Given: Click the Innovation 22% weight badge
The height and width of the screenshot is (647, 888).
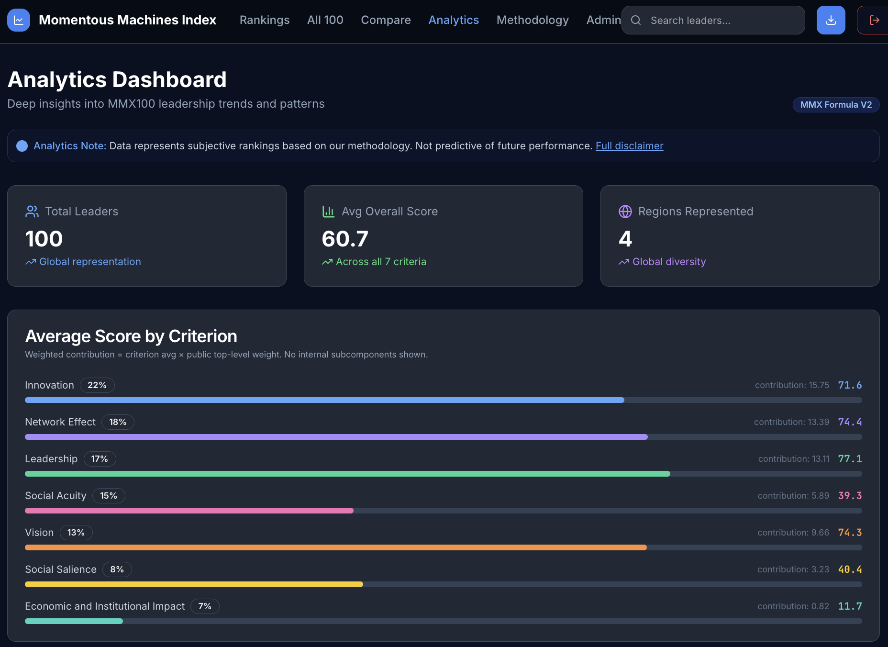Looking at the screenshot, I should click(x=97, y=385).
